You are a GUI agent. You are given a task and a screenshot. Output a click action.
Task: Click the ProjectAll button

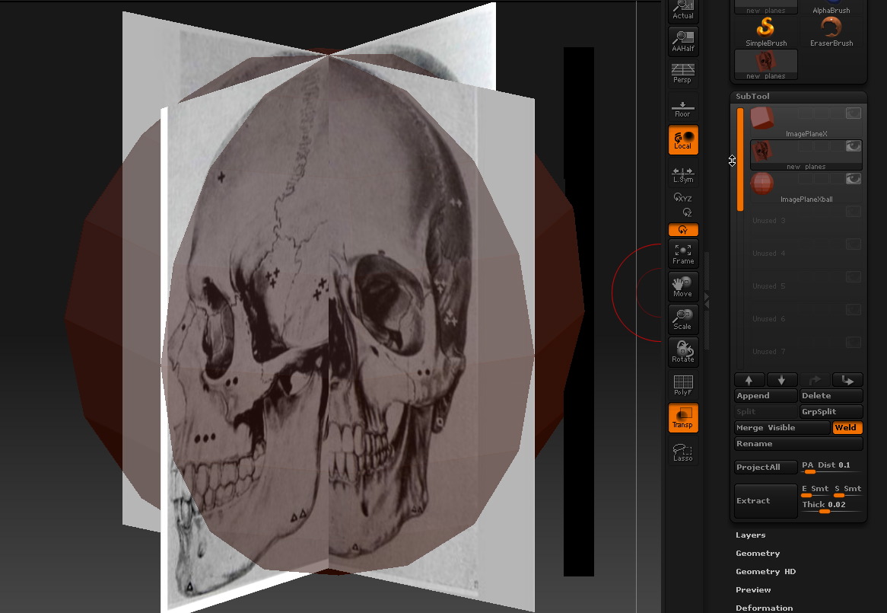click(766, 467)
